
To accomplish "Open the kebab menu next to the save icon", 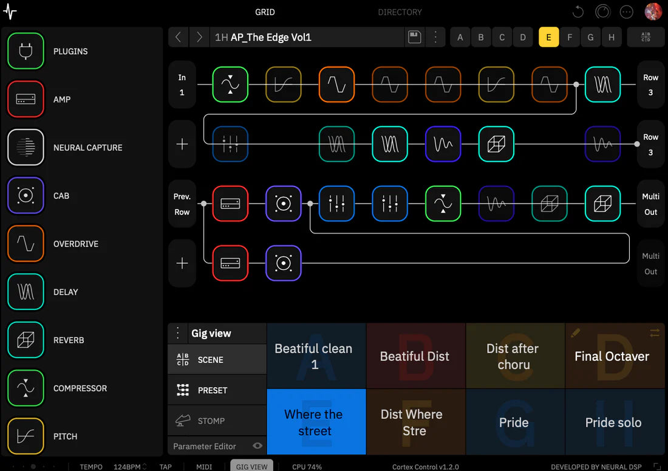I will [x=435, y=37].
